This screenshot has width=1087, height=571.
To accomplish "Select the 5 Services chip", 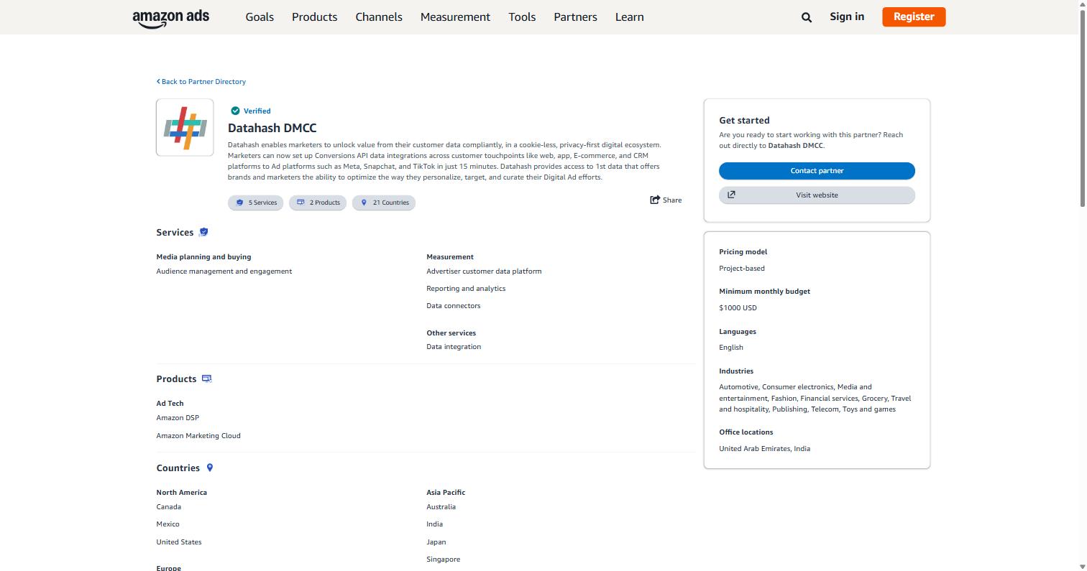I will (x=256, y=203).
